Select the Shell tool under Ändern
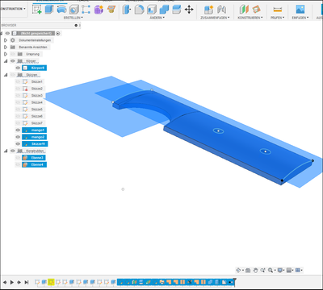 (152, 10)
